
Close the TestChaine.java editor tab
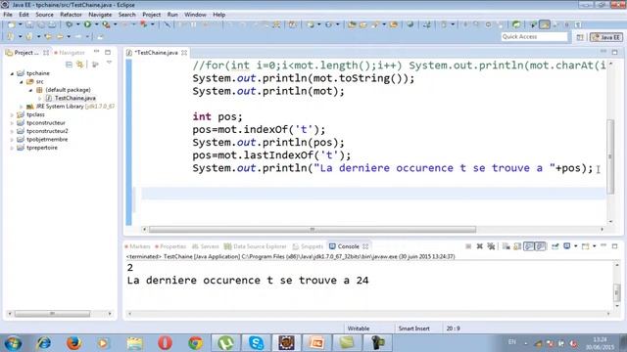[x=184, y=53]
